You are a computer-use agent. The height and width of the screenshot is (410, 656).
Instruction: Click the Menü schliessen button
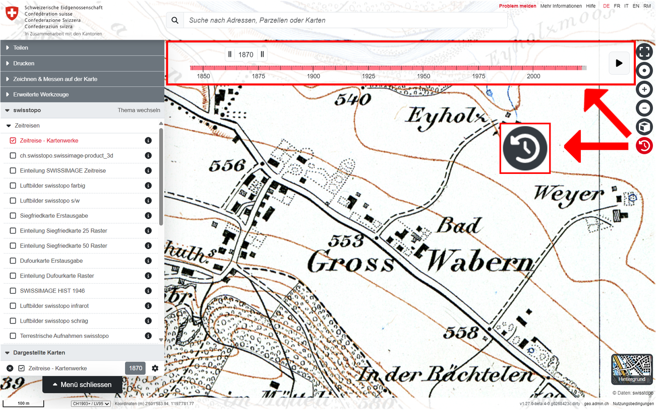click(x=82, y=385)
